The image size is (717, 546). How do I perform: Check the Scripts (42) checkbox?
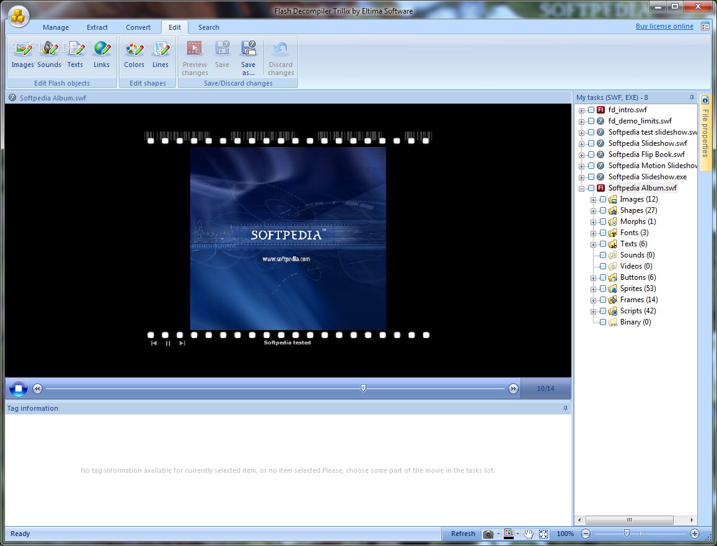[603, 311]
